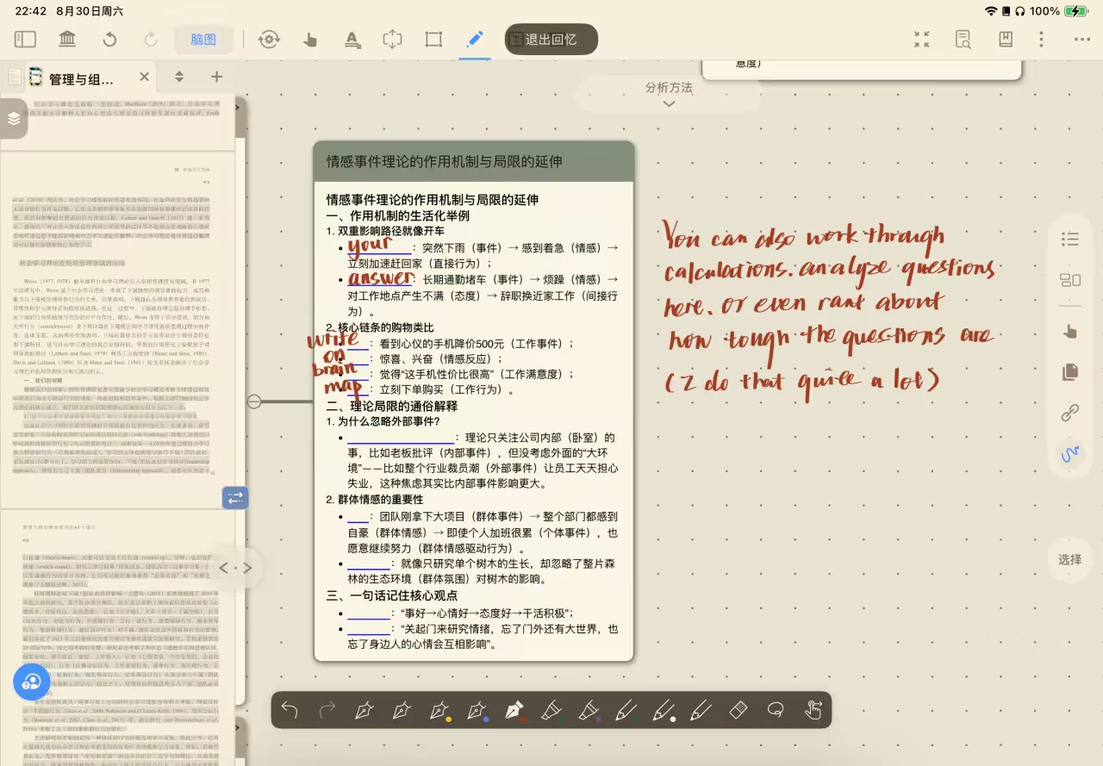This screenshot has width=1103, height=766.
Task: Close the 管理与组 document tab
Action: point(144,78)
